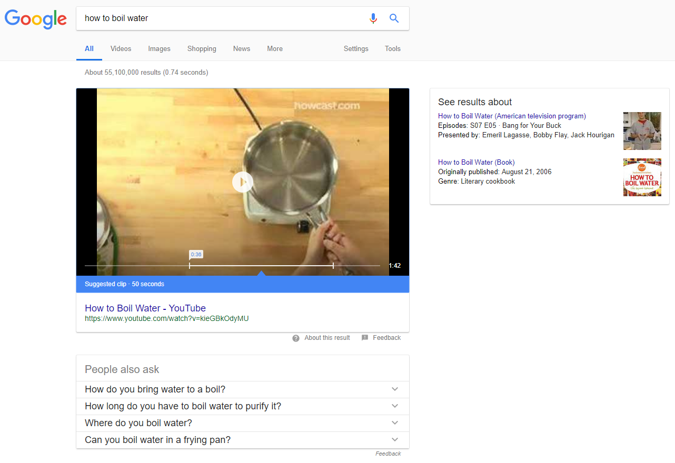Image resolution: width=675 pixels, height=463 pixels.
Task: Click in the search box with query text
Action: pos(221,18)
